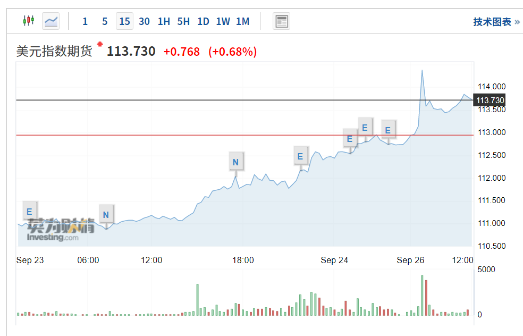Click the N news marker near 06:00

point(106,215)
